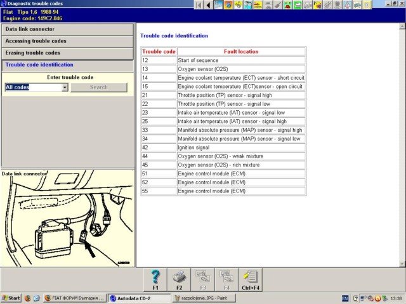Open the Start menu
Image resolution: width=406 pixels, height=304 pixels.
11,298
